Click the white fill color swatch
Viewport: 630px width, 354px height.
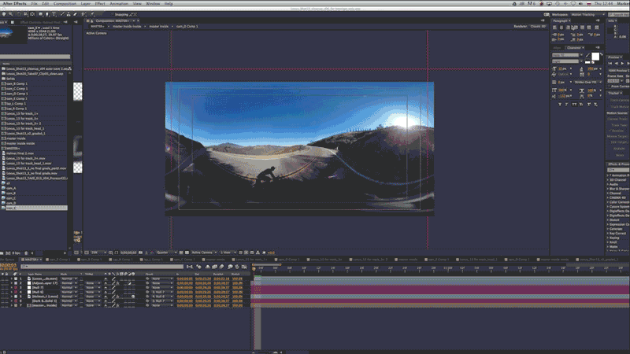595,57
